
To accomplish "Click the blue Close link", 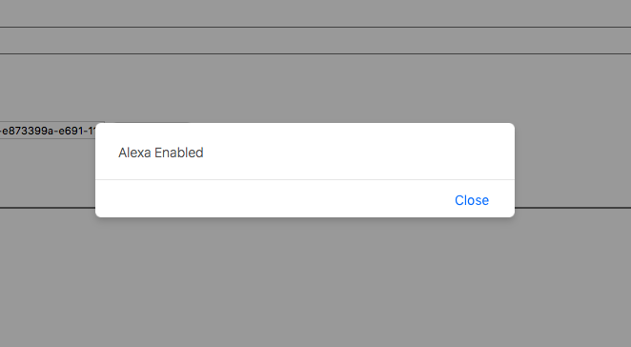I will (x=472, y=200).
